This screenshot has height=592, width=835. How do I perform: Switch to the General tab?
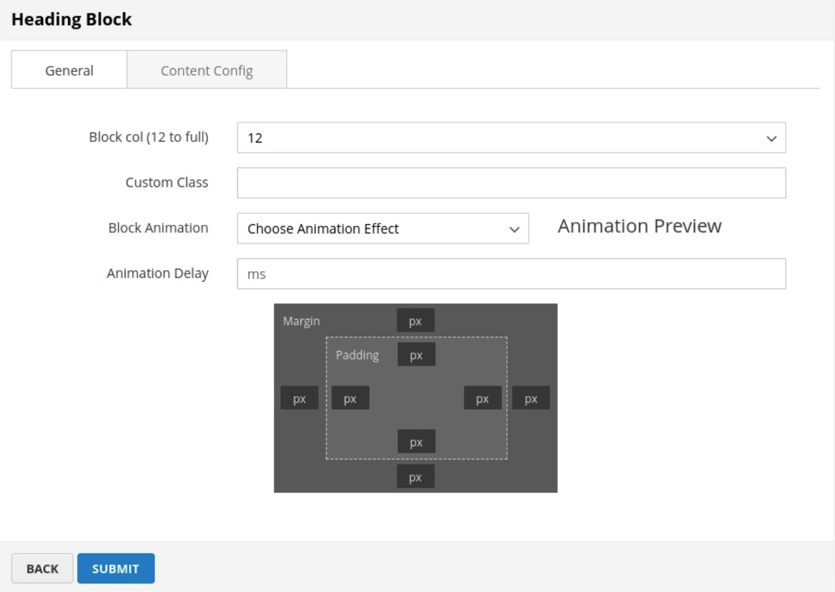[69, 71]
